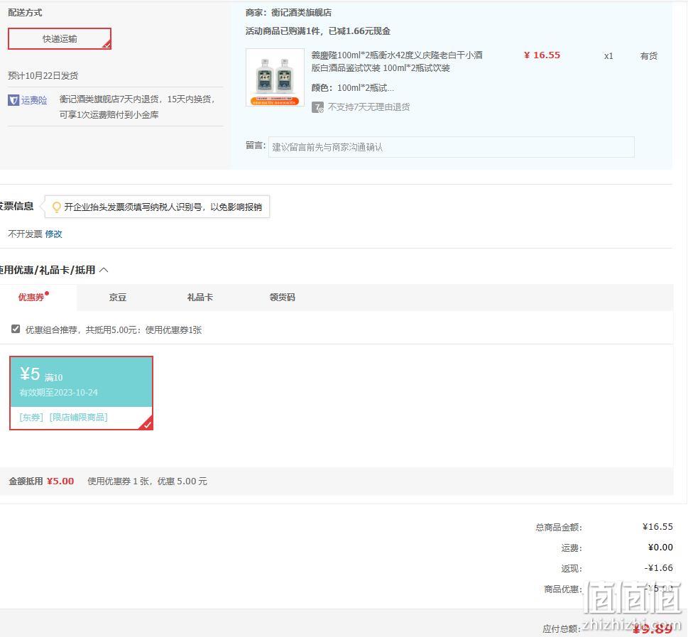The image size is (688, 637).
Task: Click the 有效期至2023-10-24 coupon text
Action: pos(58,393)
